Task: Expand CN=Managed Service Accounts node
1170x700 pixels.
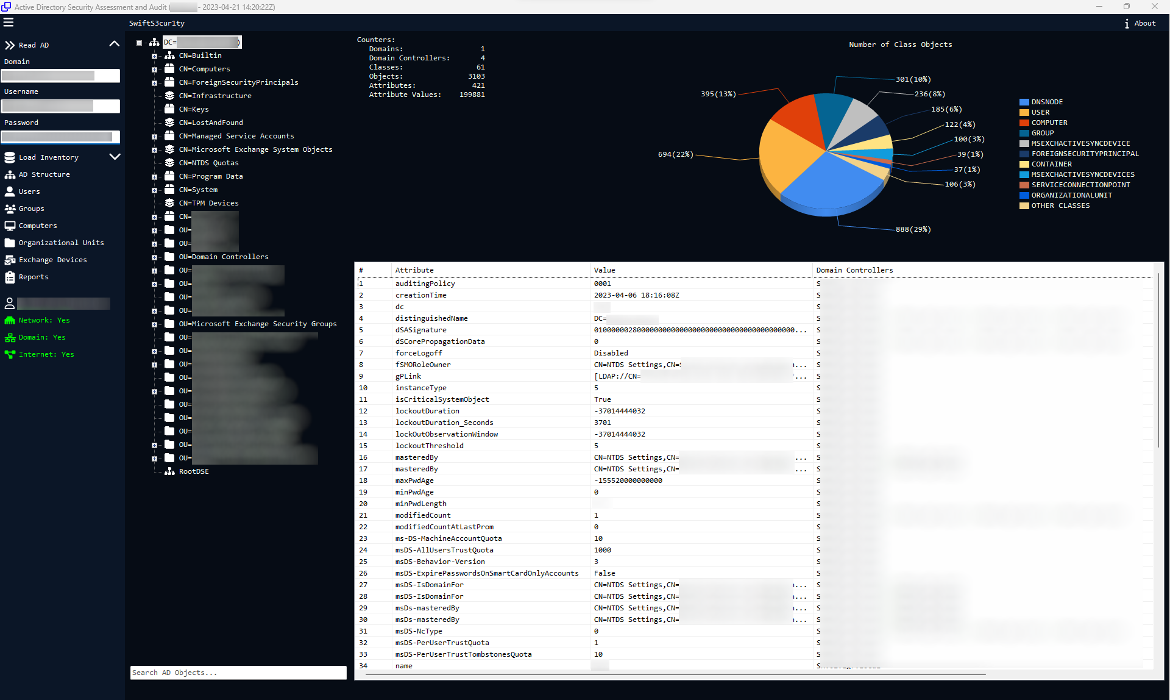Action: pyautogui.click(x=154, y=137)
